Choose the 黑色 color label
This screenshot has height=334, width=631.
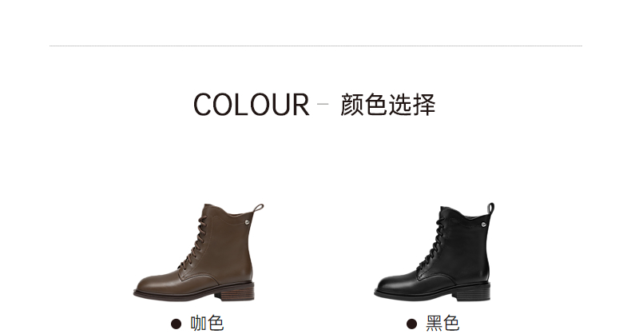click(442, 323)
